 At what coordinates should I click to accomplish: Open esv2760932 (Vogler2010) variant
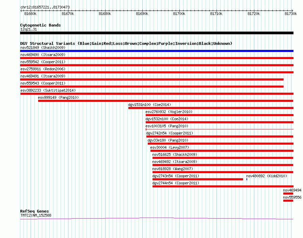(169, 112)
